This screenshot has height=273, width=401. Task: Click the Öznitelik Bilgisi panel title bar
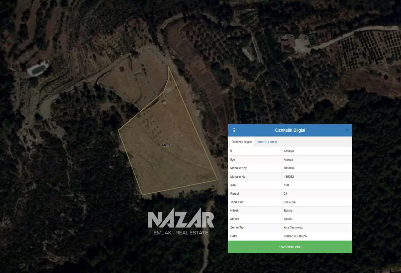click(290, 130)
